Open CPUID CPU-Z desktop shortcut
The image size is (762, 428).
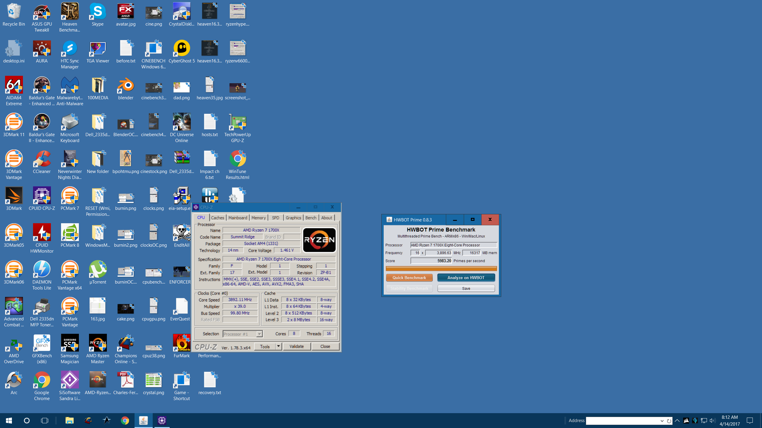(x=42, y=199)
